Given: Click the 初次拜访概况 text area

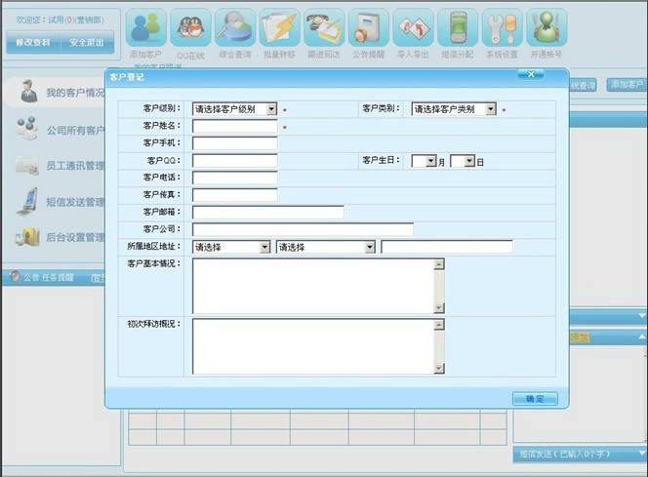Looking at the screenshot, I should [x=313, y=346].
